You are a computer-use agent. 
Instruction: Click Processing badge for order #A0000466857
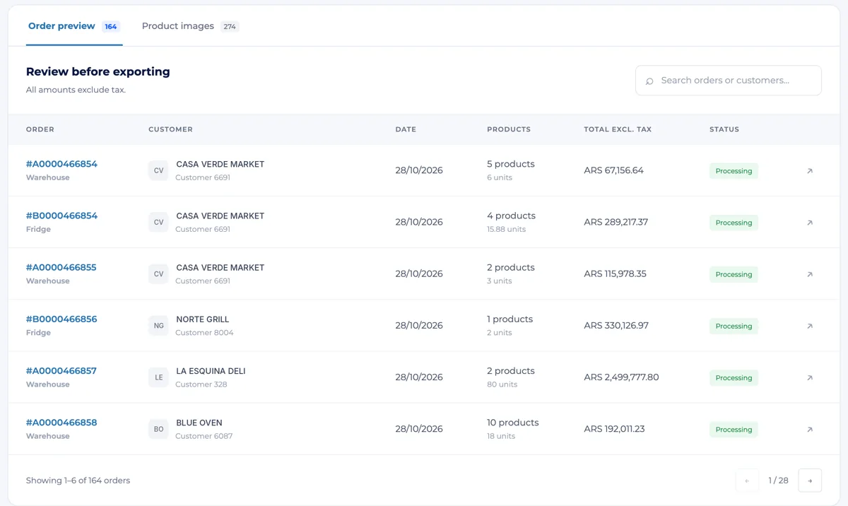pos(734,377)
